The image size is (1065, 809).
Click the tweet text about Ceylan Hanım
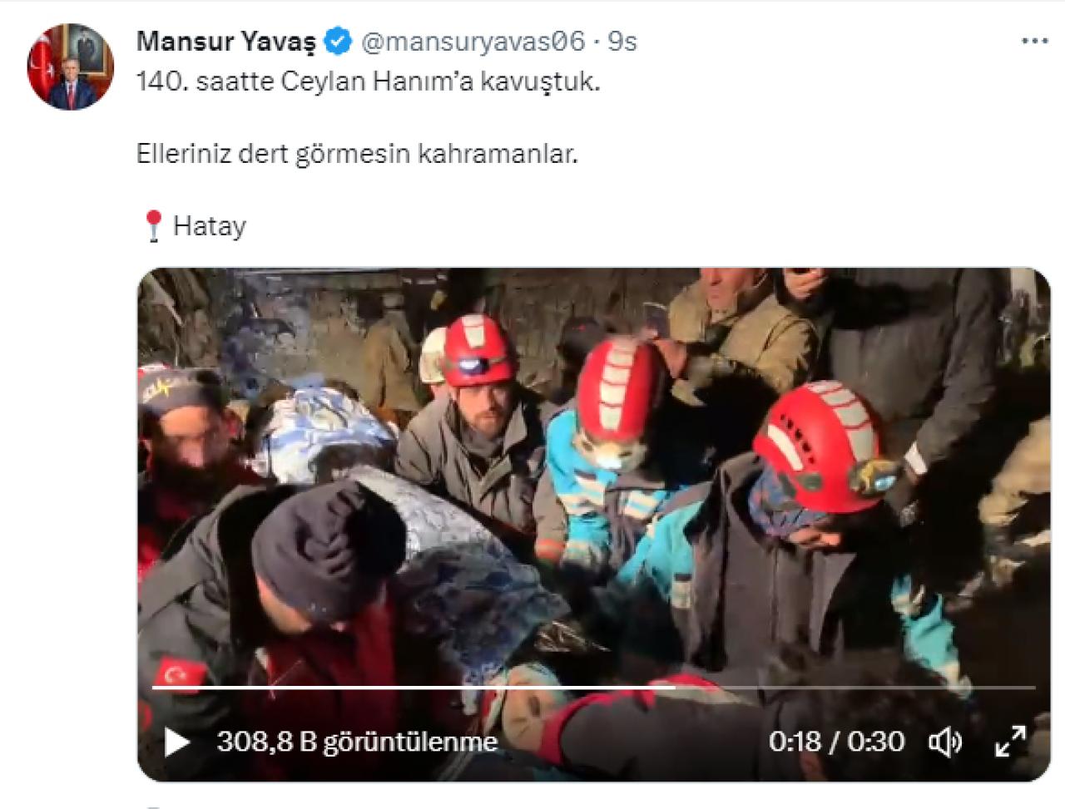point(368,82)
